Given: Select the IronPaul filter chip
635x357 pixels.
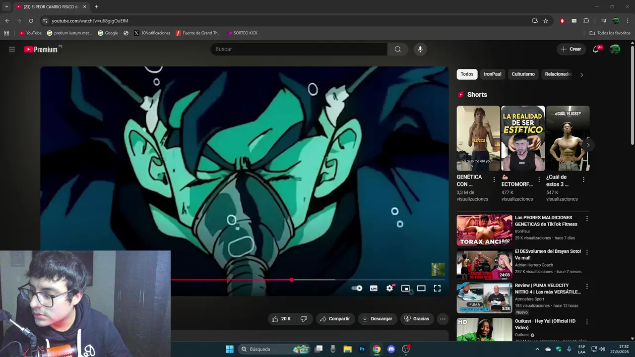Looking at the screenshot, I should 493,74.
